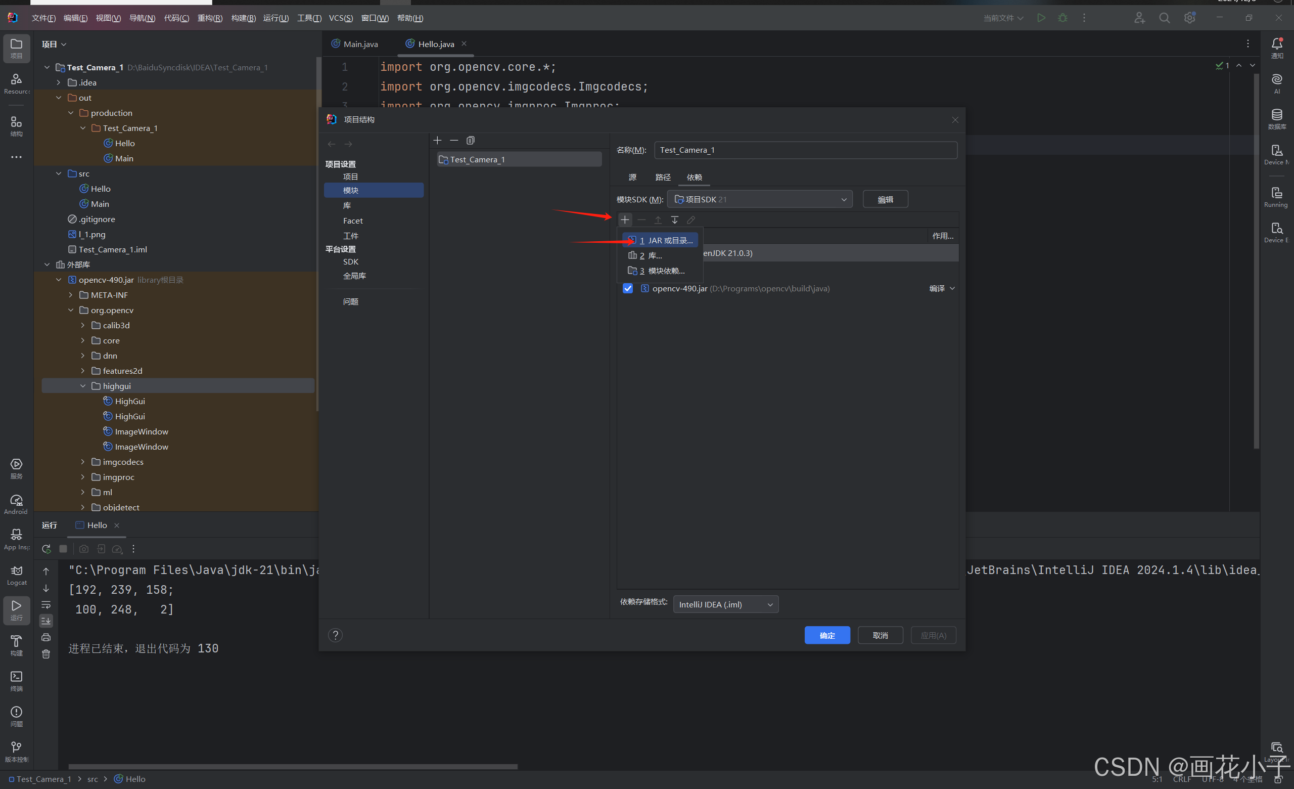Open search with the magnifier icon
The width and height of the screenshot is (1294, 789).
point(1164,17)
